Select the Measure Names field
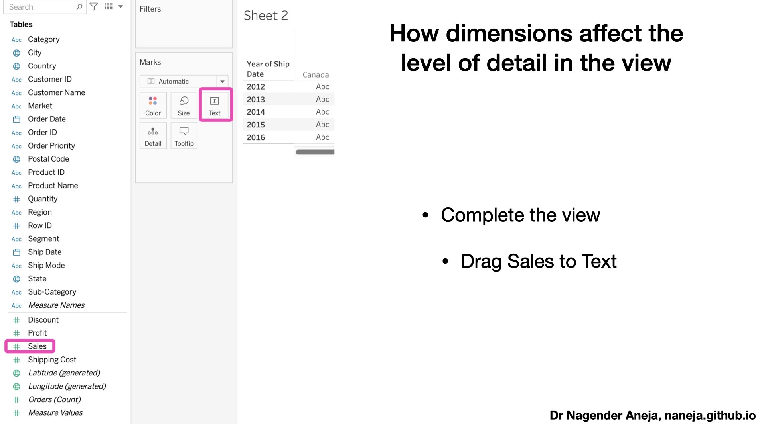 [x=56, y=305]
